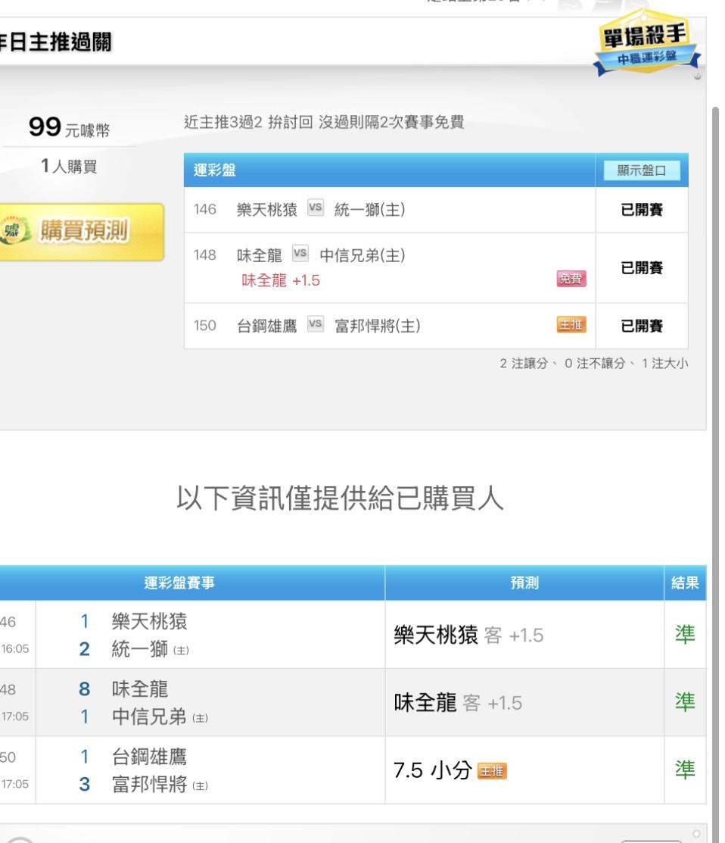Select 台鋼雄鷹 in game 150 row
The height and width of the screenshot is (843, 725).
click(267, 325)
